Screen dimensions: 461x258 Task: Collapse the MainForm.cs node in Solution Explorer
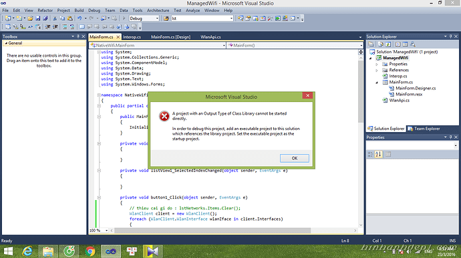point(377,83)
